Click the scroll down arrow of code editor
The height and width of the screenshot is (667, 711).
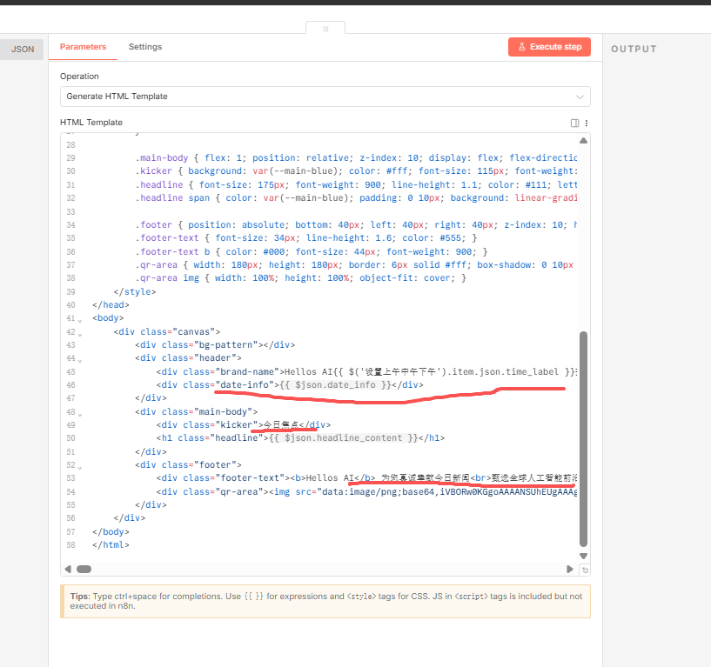[x=583, y=556]
